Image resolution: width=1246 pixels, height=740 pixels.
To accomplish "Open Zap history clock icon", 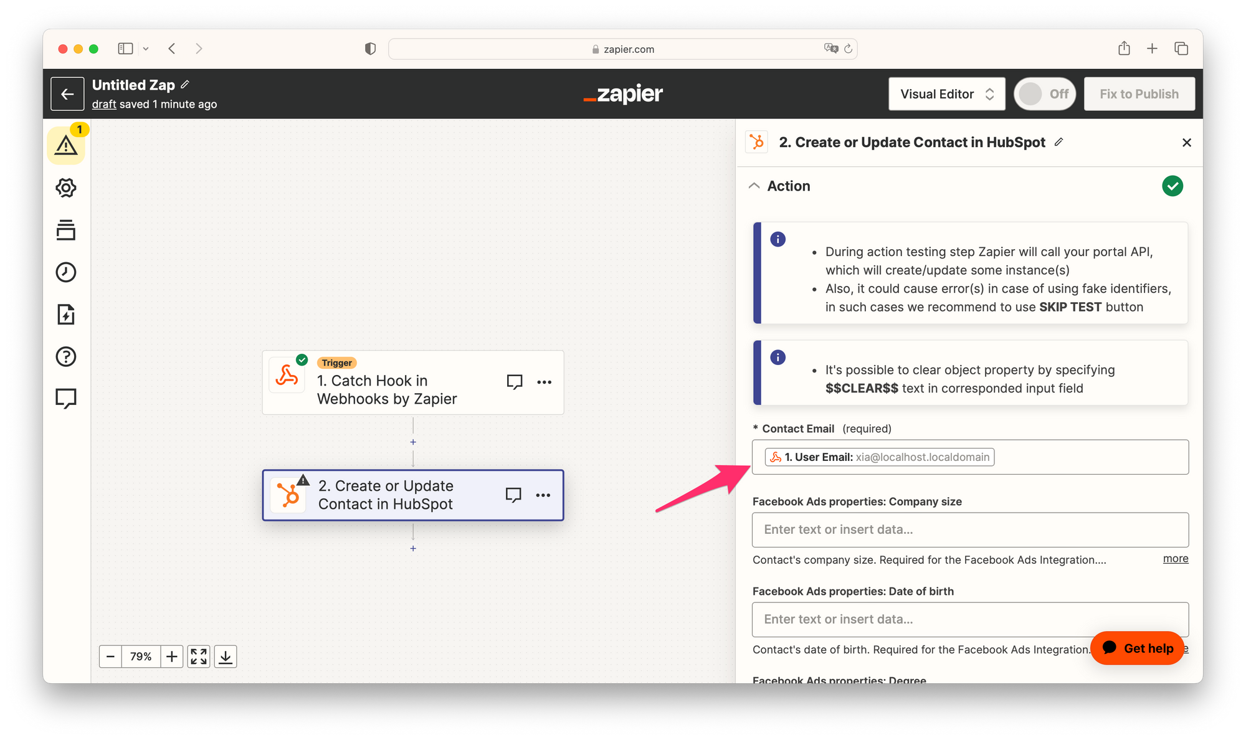I will (x=66, y=272).
